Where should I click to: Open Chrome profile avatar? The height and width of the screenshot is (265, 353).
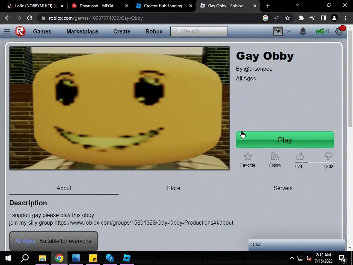click(x=334, y=18)
